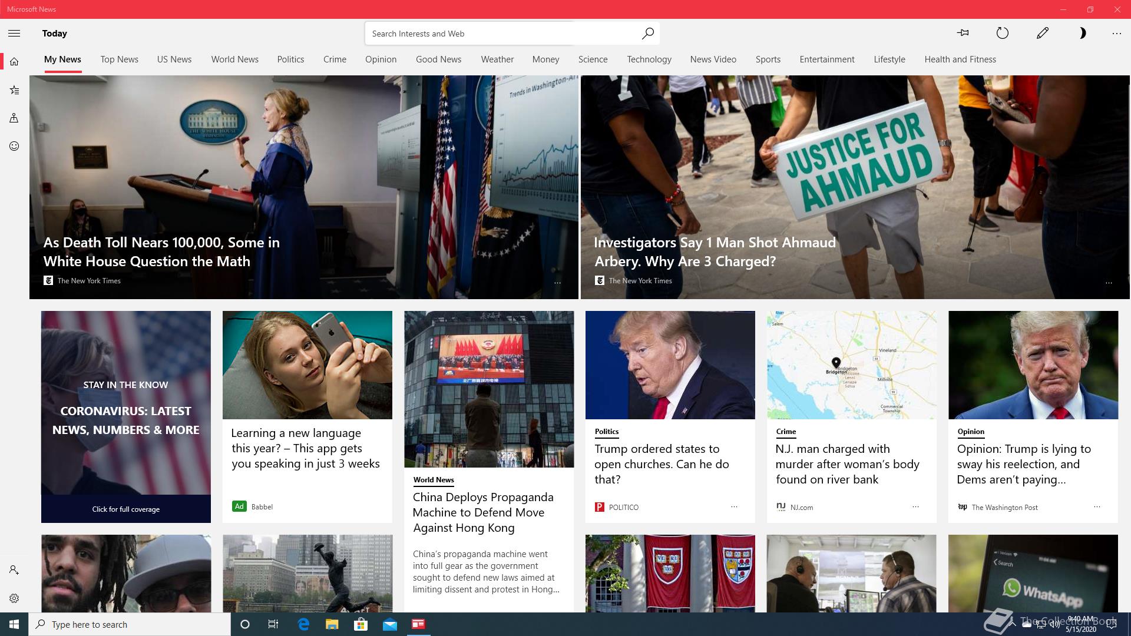Viewport: 1131px width, 636px height.
Task: Open Trump ordered states to open churches
Action: point(662,464)
